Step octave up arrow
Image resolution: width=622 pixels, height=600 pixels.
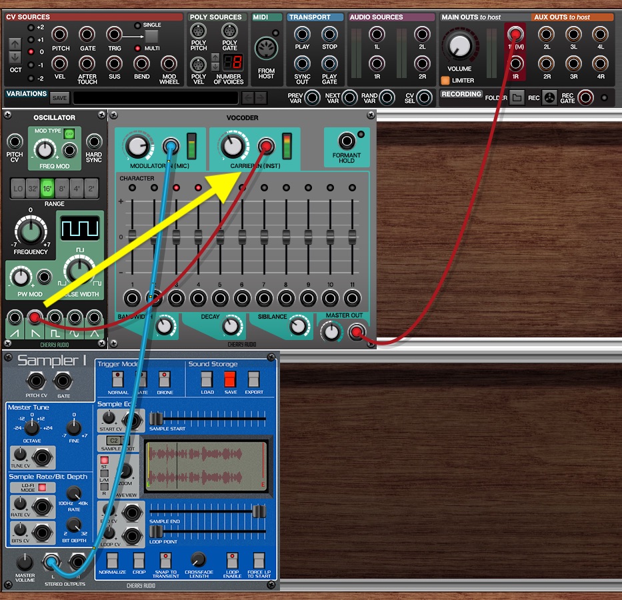pos(15,44)
